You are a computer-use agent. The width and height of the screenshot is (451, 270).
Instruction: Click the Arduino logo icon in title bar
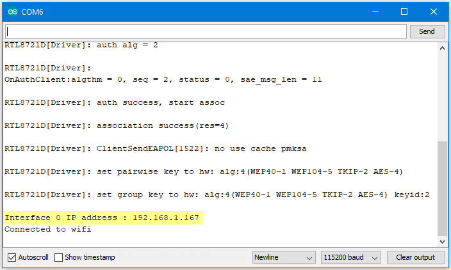[x=13, y=12]
